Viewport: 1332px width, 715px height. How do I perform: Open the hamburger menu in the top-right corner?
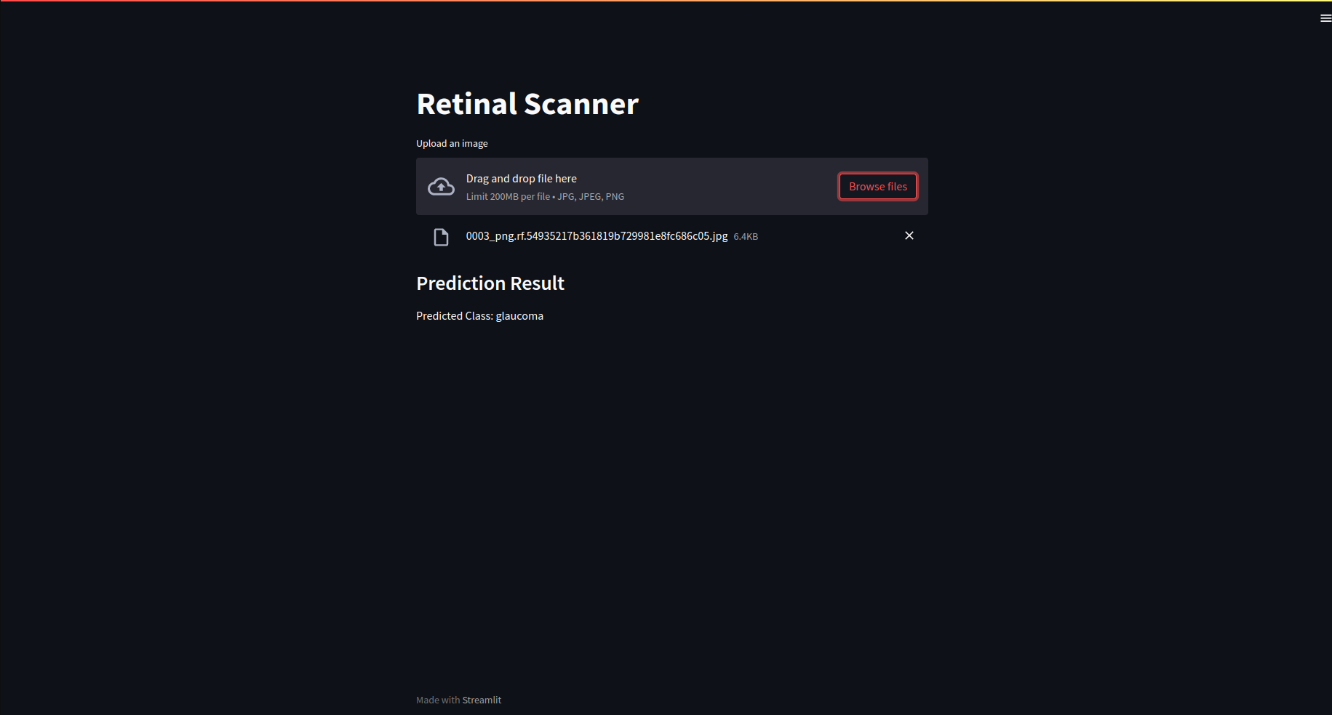1323,17
